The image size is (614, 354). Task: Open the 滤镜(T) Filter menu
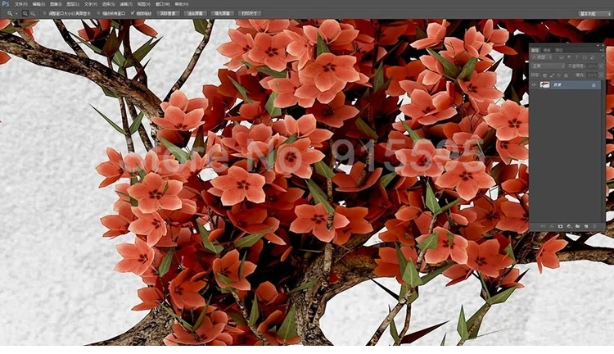tap(126, 4)
